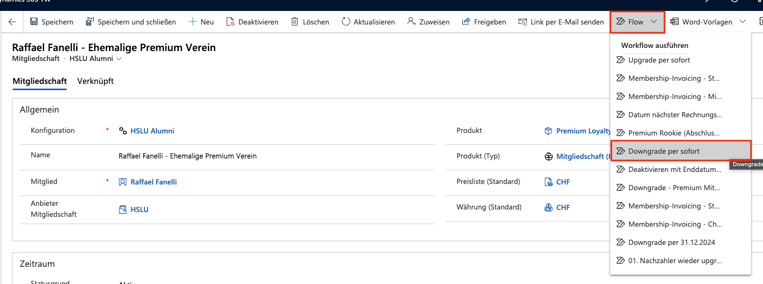Viewport: 763px width, 284px height.
Task: Click the Speichern floppy disk icon
Action: 34,22
